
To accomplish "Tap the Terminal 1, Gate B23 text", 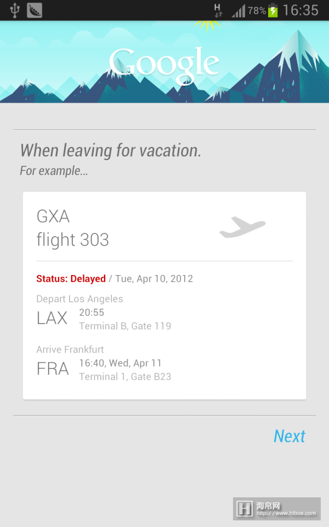I will [125, 377].
